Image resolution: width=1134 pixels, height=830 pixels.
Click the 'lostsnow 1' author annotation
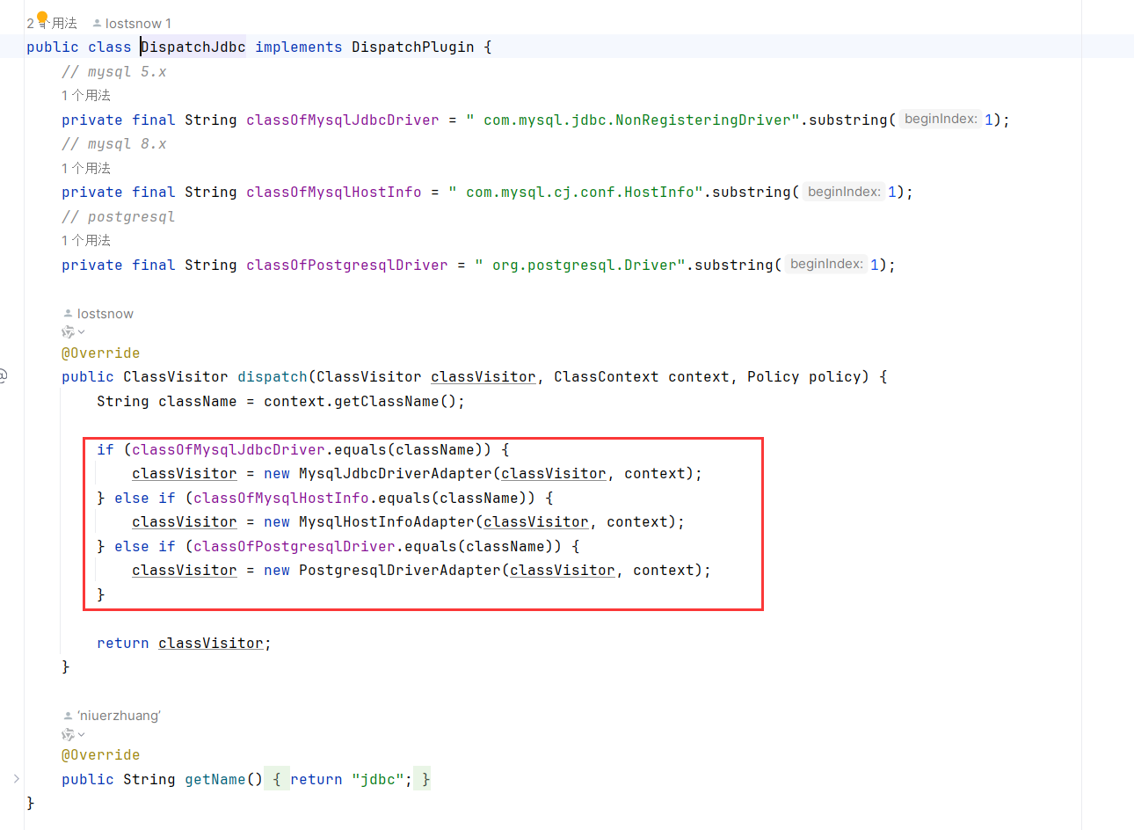coord(138,24)
